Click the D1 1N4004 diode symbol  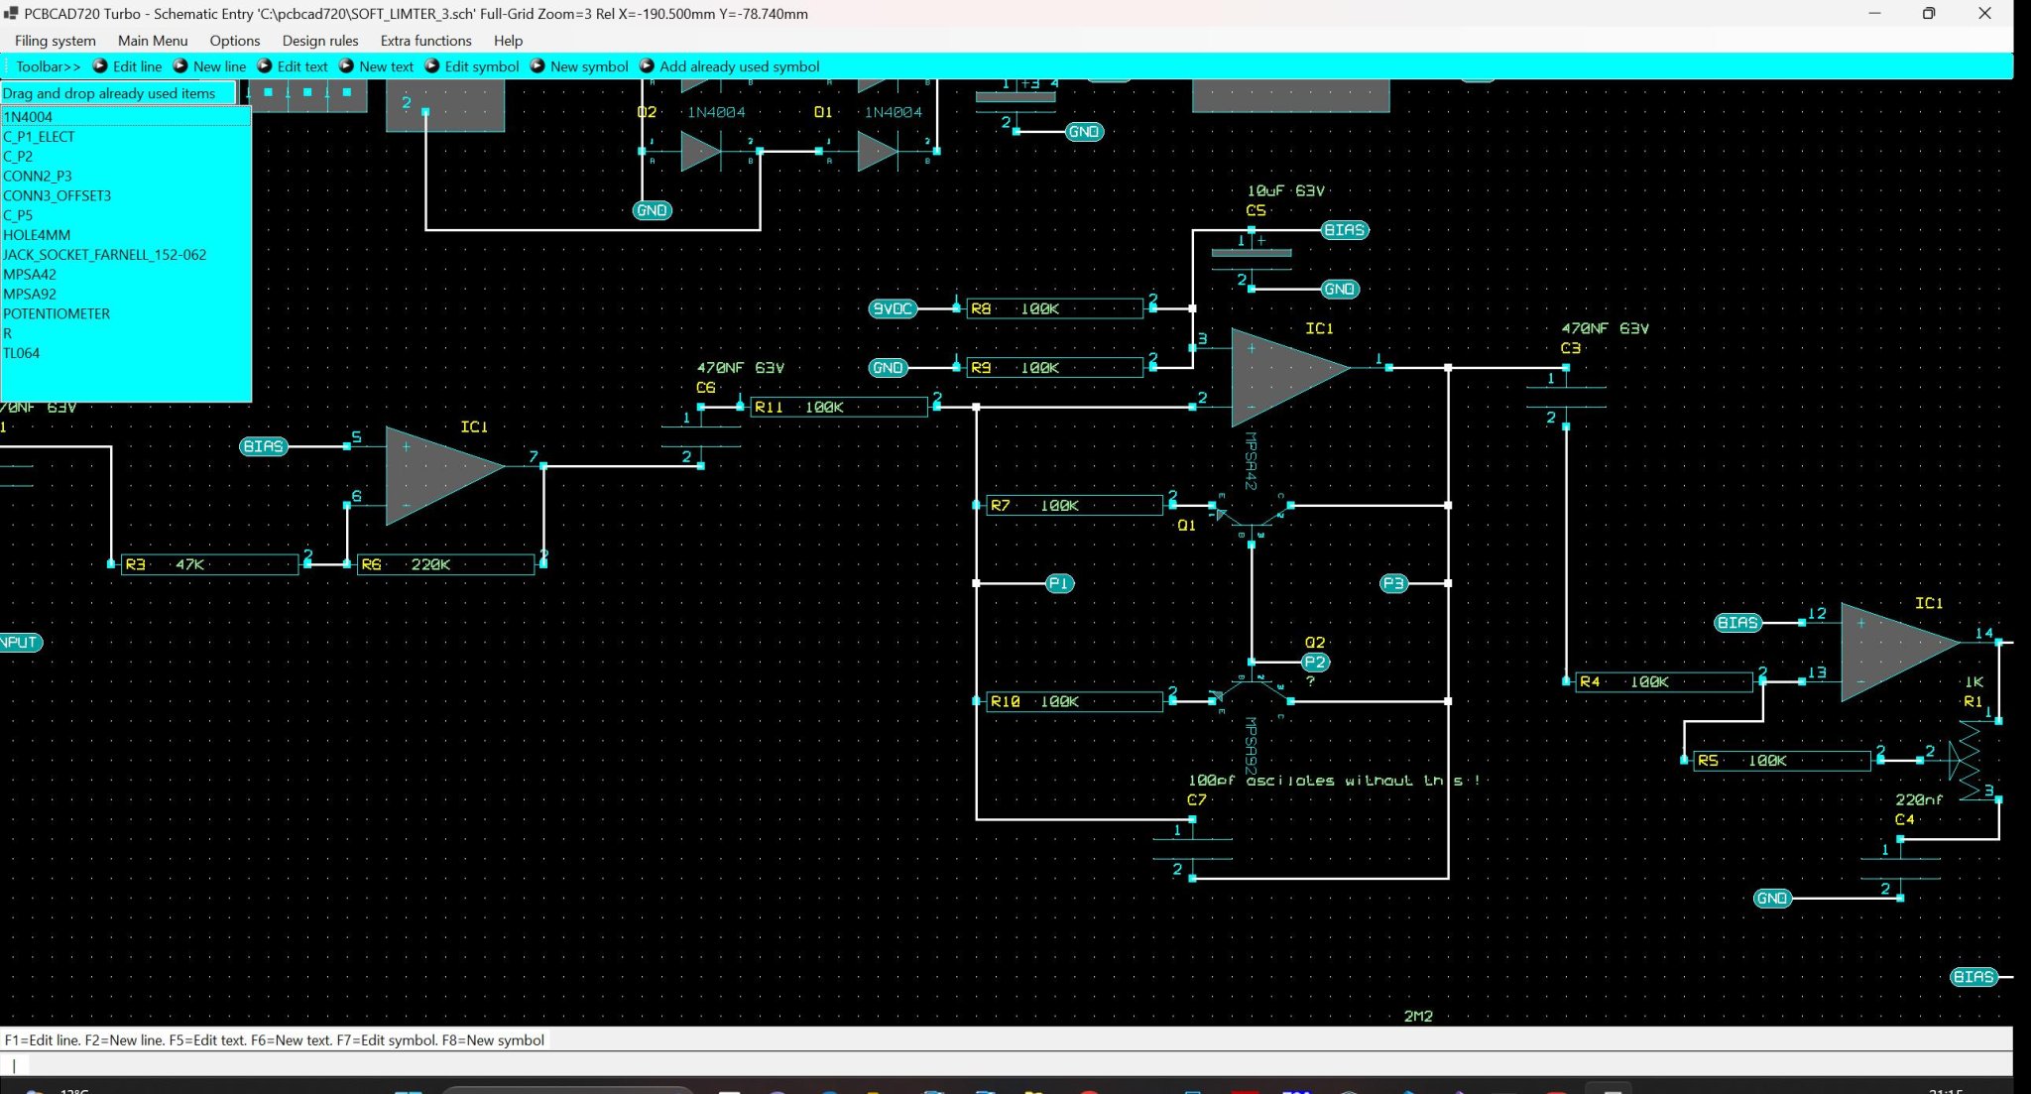pyautogui.click(x=878, y=152)
